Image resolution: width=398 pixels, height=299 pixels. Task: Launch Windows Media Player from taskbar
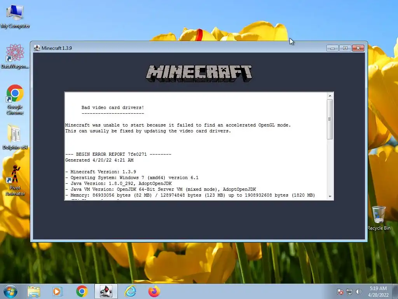[57, 291]
